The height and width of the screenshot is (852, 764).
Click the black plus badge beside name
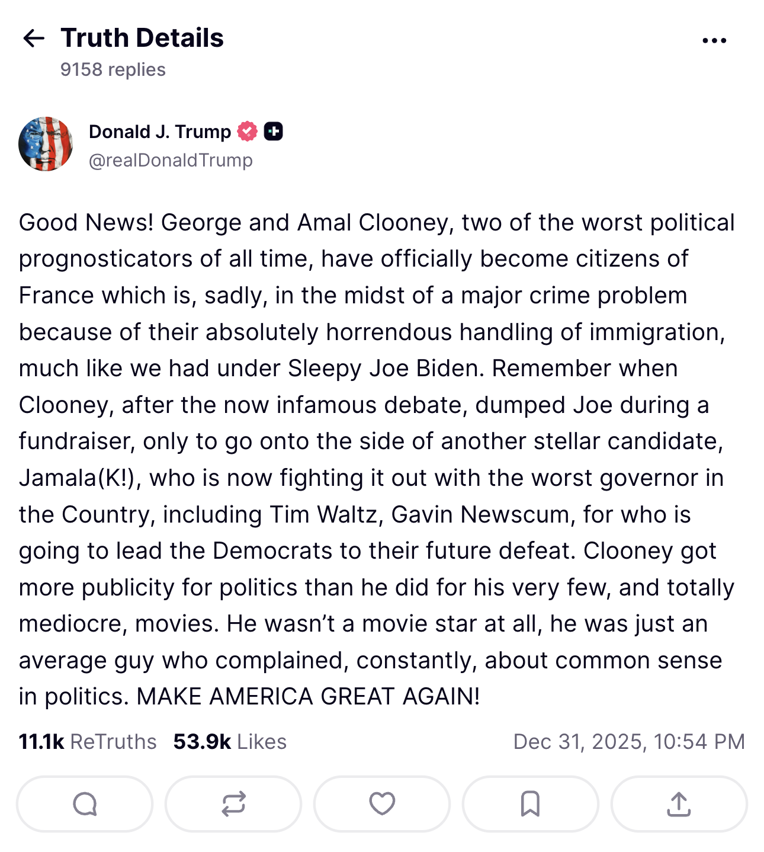[x=273, y=131]
